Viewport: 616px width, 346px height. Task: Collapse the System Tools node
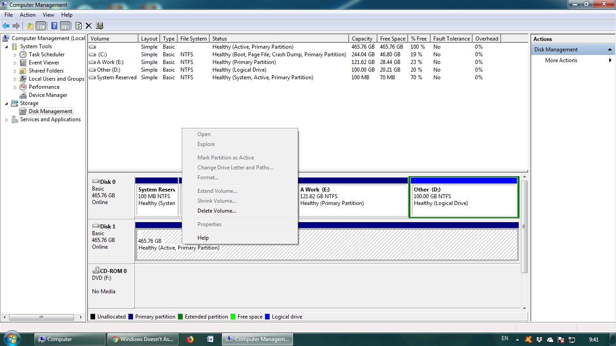6,47
